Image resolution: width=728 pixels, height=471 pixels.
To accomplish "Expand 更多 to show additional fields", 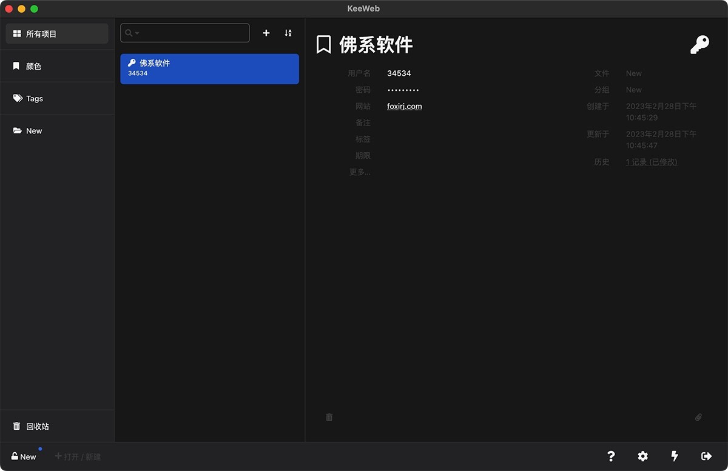I will (359, 172).
